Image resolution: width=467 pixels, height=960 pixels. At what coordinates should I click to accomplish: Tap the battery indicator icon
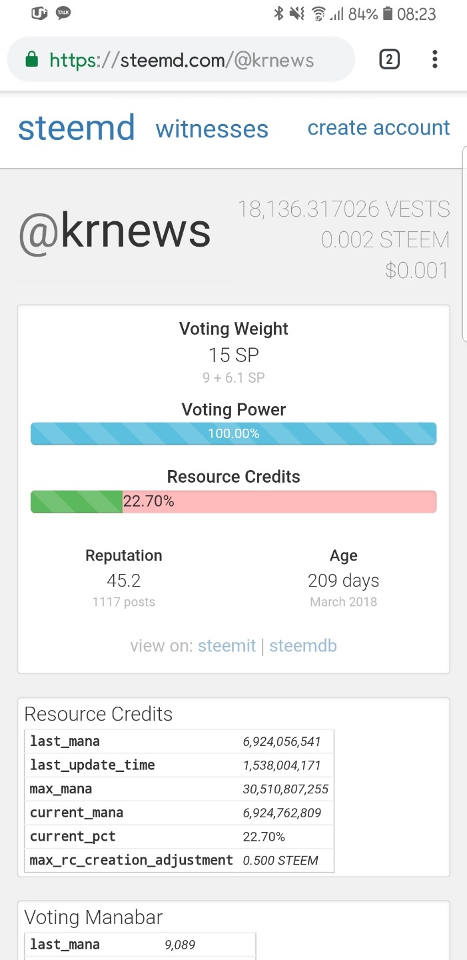[388, 13]
